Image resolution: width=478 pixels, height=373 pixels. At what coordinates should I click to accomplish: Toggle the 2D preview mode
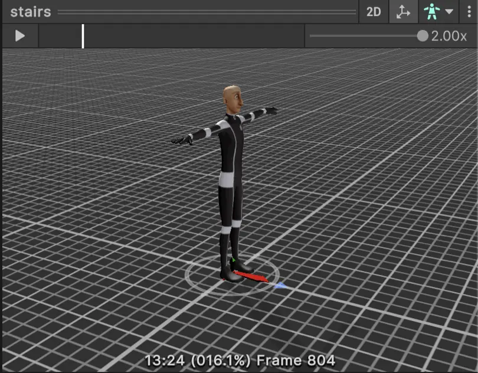[x=374, y=12]
